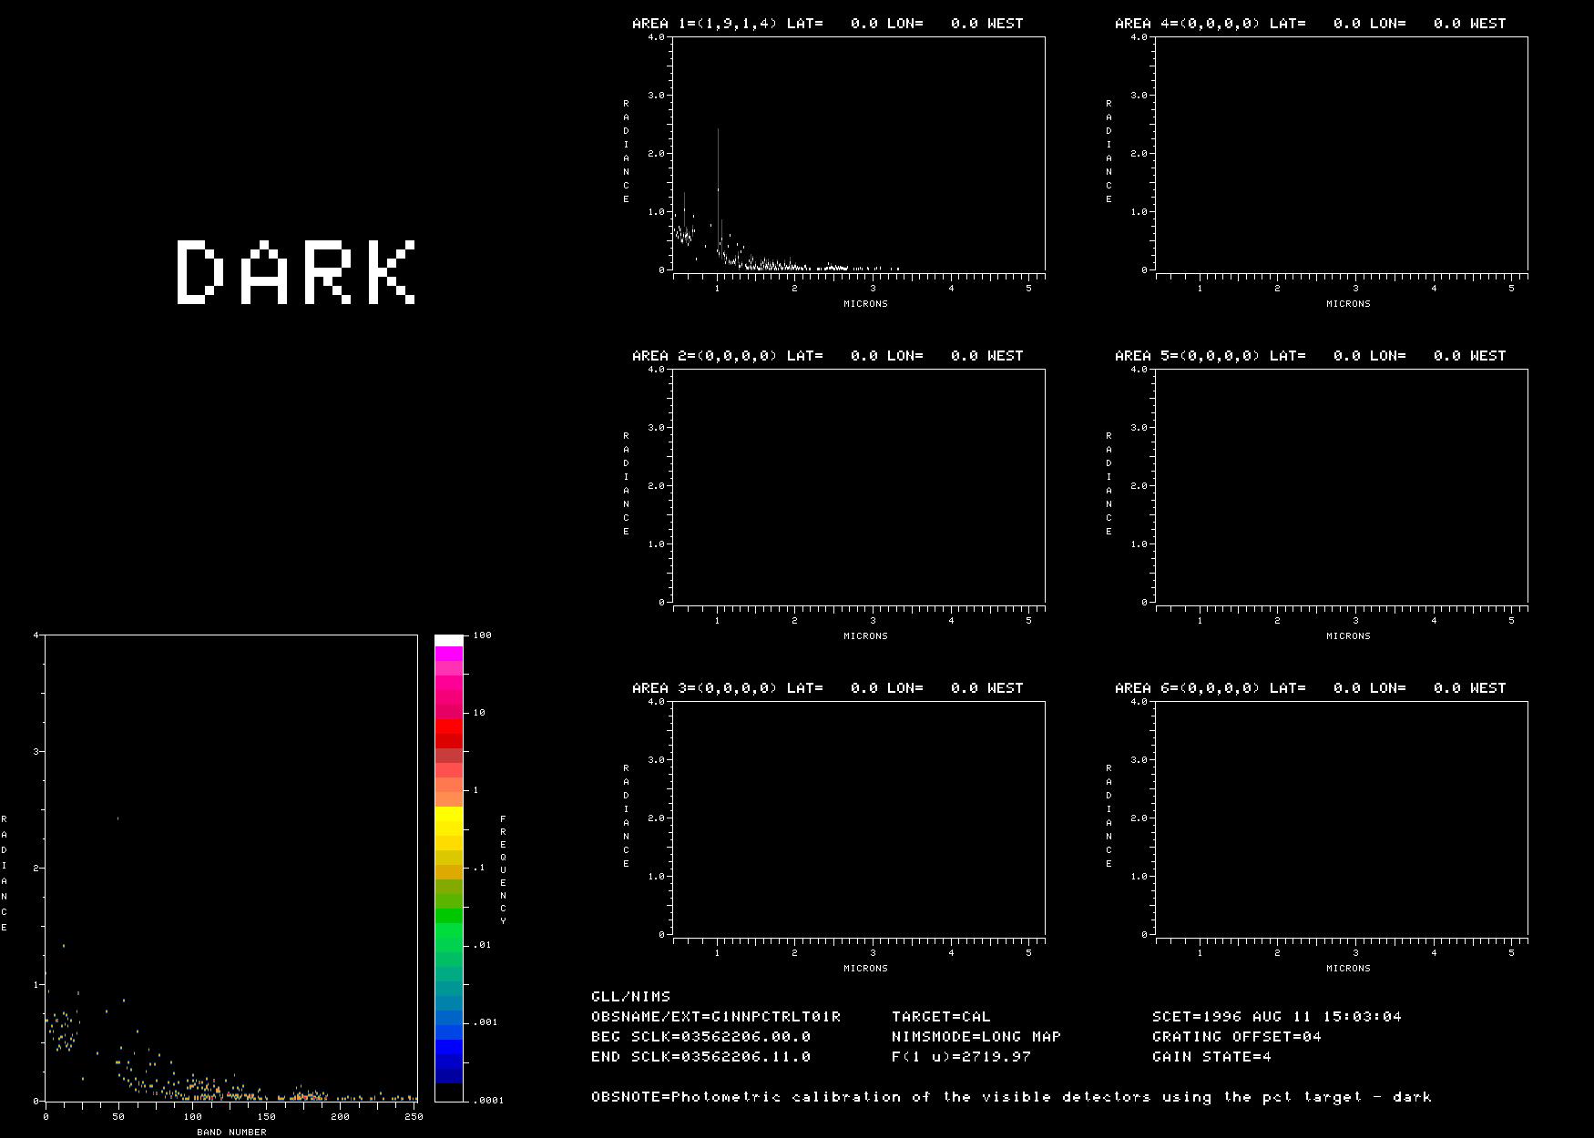Click the GAIN STATE=4 label
The height and width of the screenshot is (1138, 1594).
(x=1211, y=1057)
